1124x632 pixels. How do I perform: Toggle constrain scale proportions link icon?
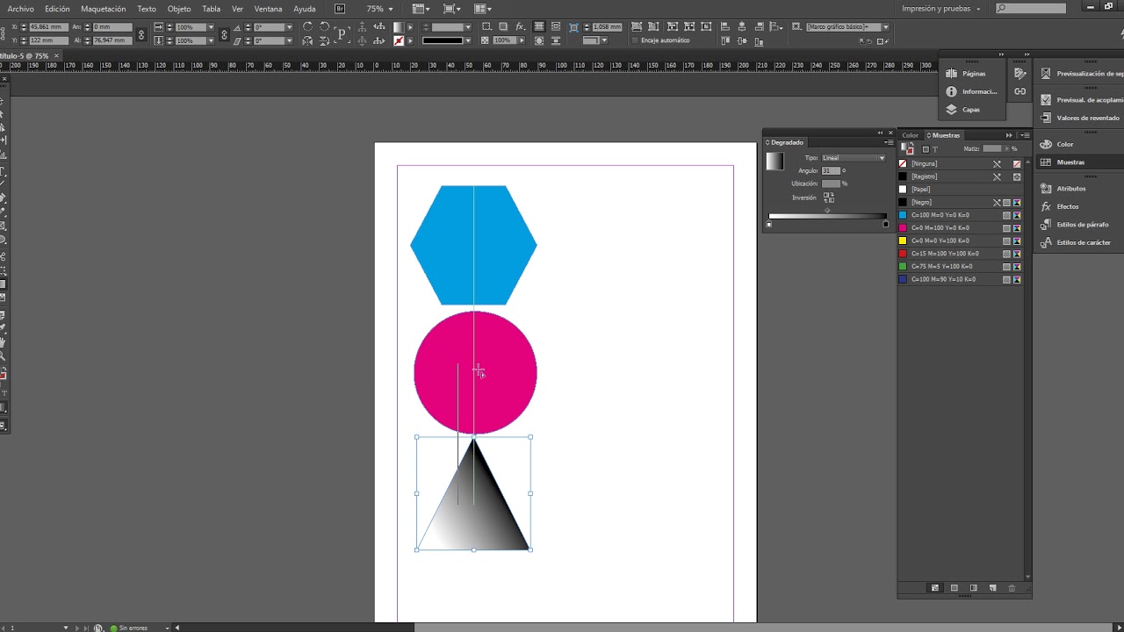(x=224, y=34)
